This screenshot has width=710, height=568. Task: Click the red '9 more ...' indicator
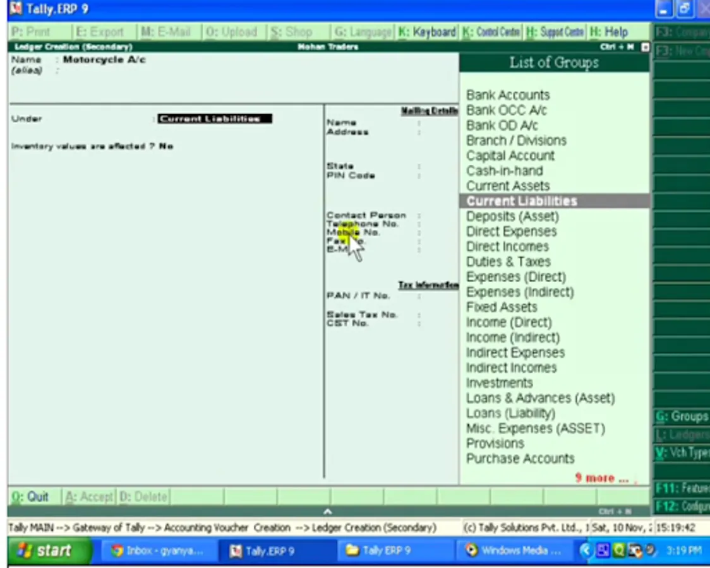[602, 478]
